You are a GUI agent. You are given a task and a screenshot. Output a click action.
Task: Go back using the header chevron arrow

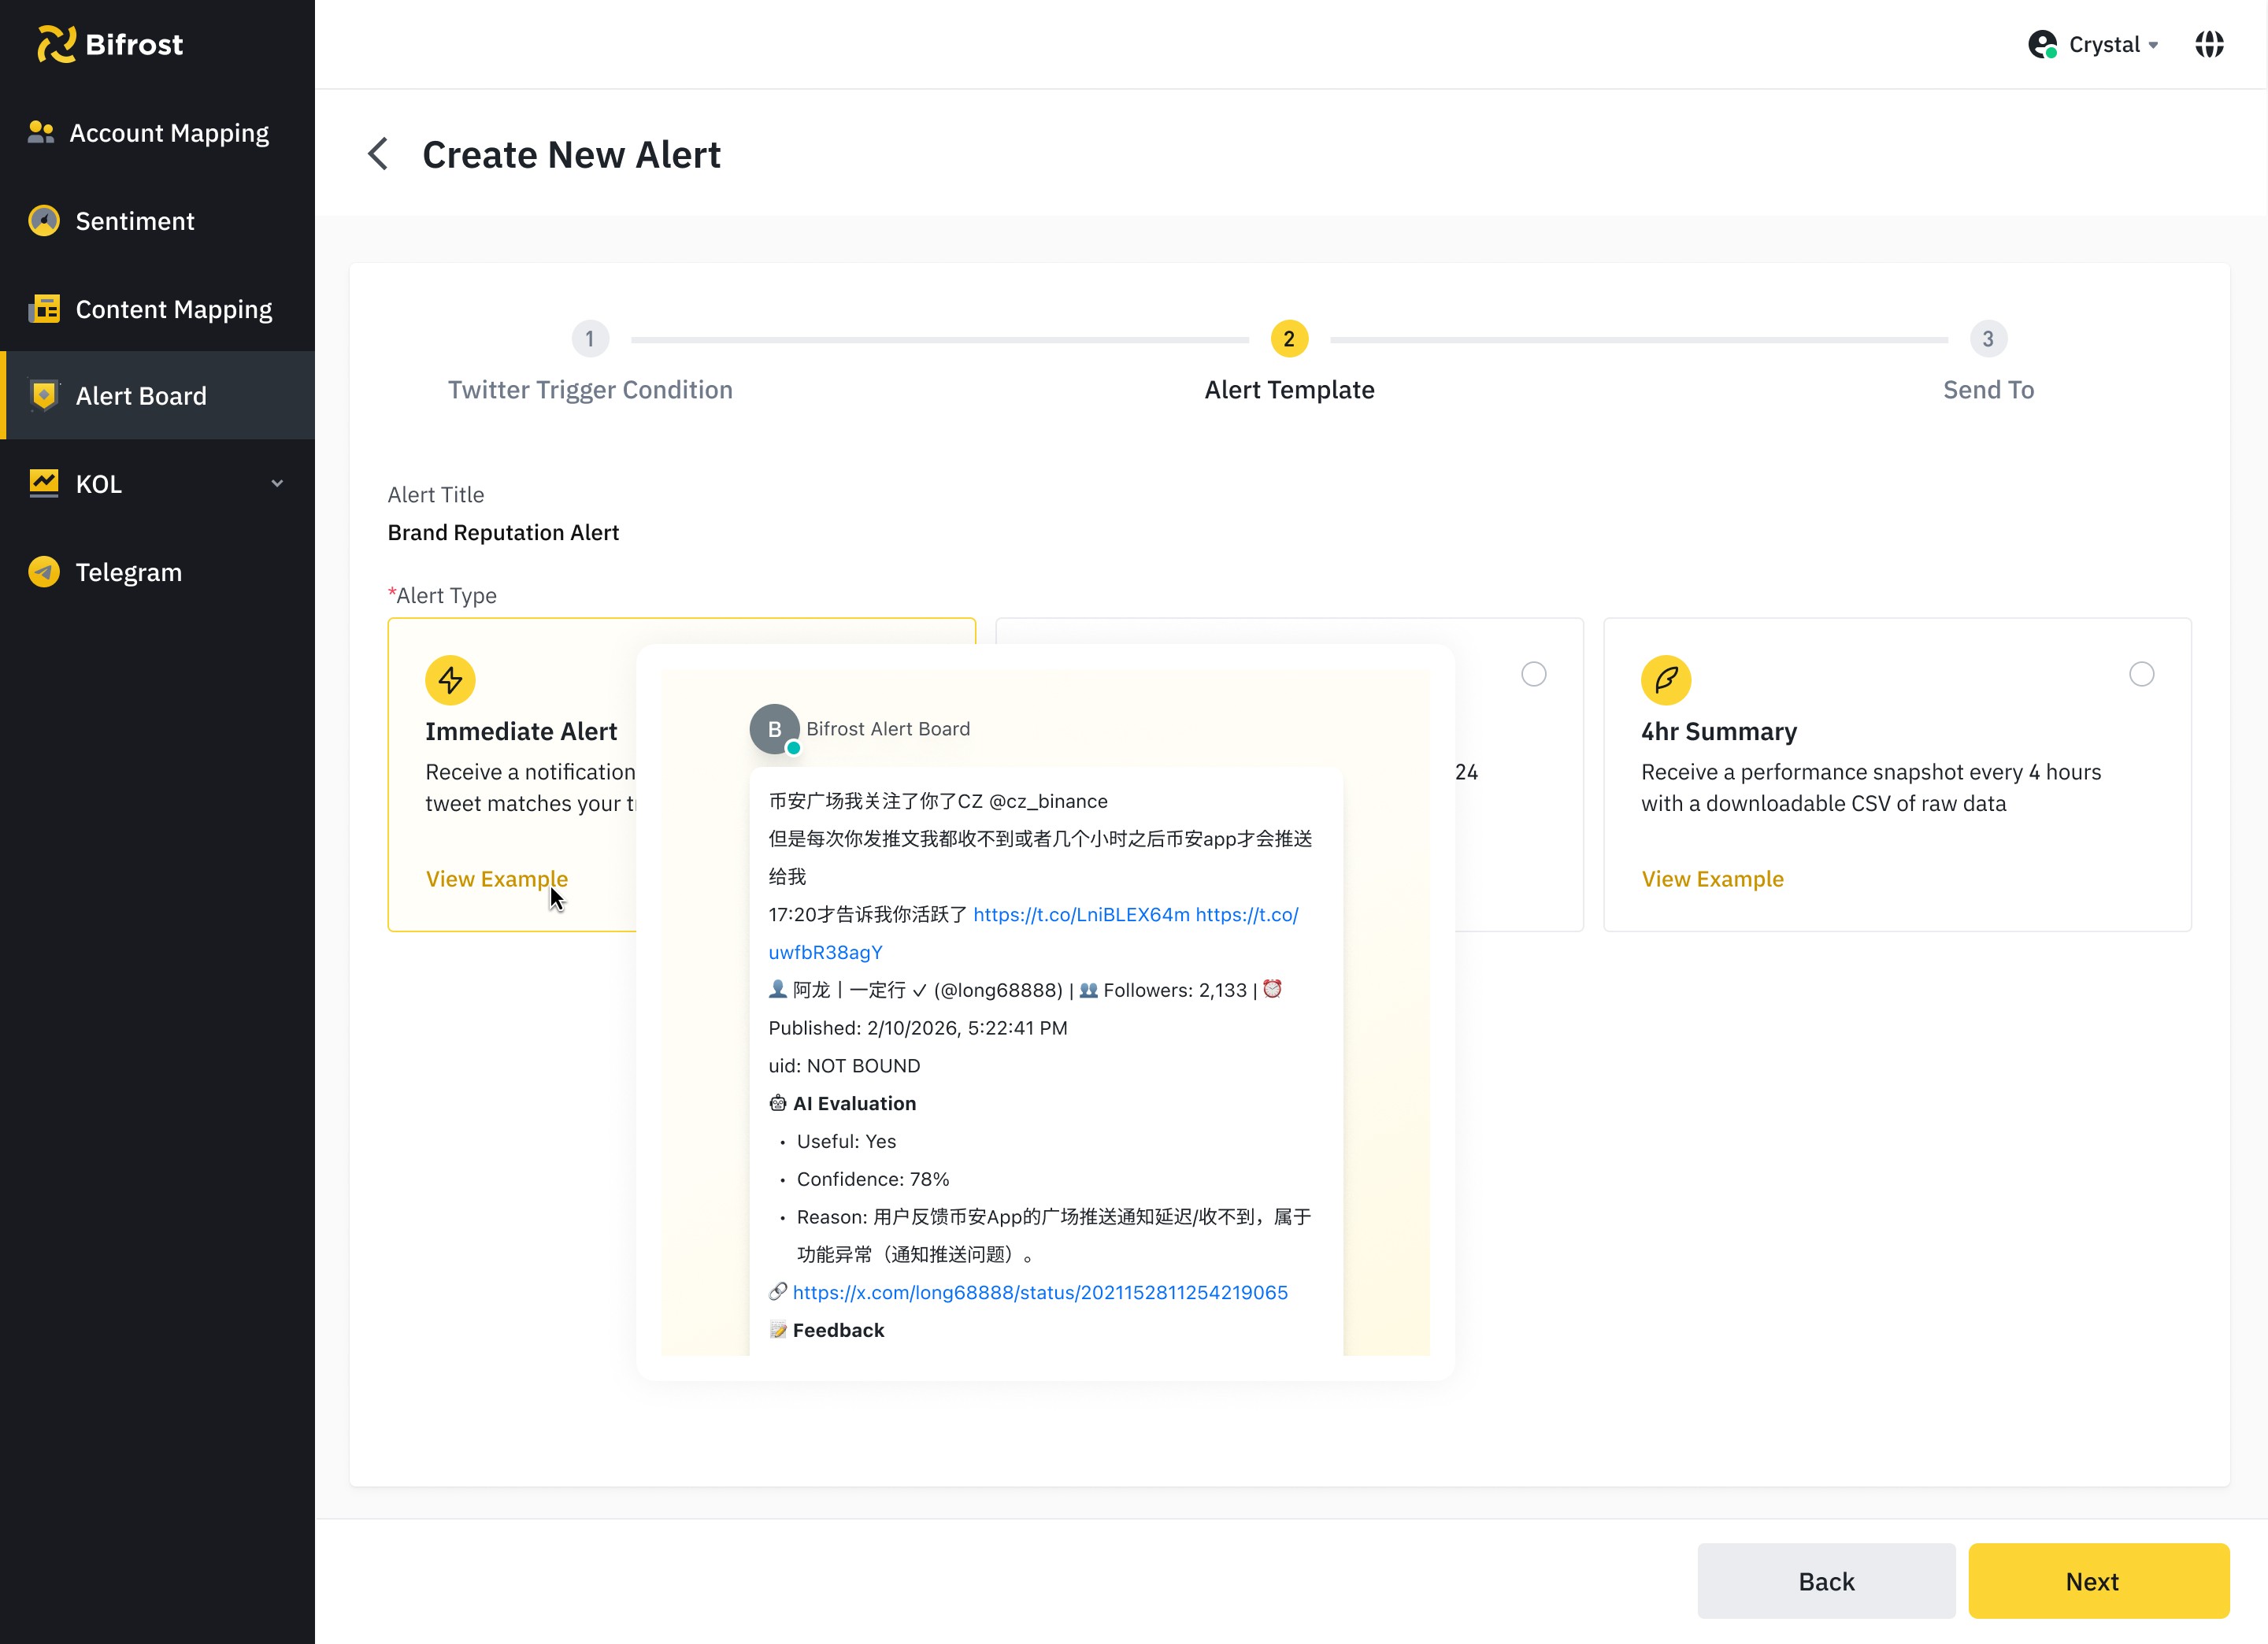point(378,154)
